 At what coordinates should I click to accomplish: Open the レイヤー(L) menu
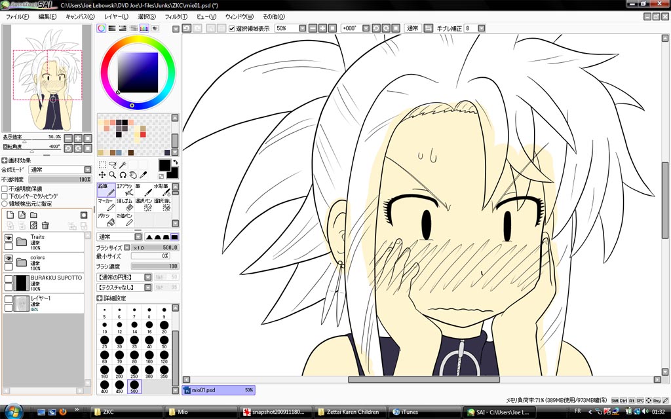pyautogui.click(x=116, y=16)
